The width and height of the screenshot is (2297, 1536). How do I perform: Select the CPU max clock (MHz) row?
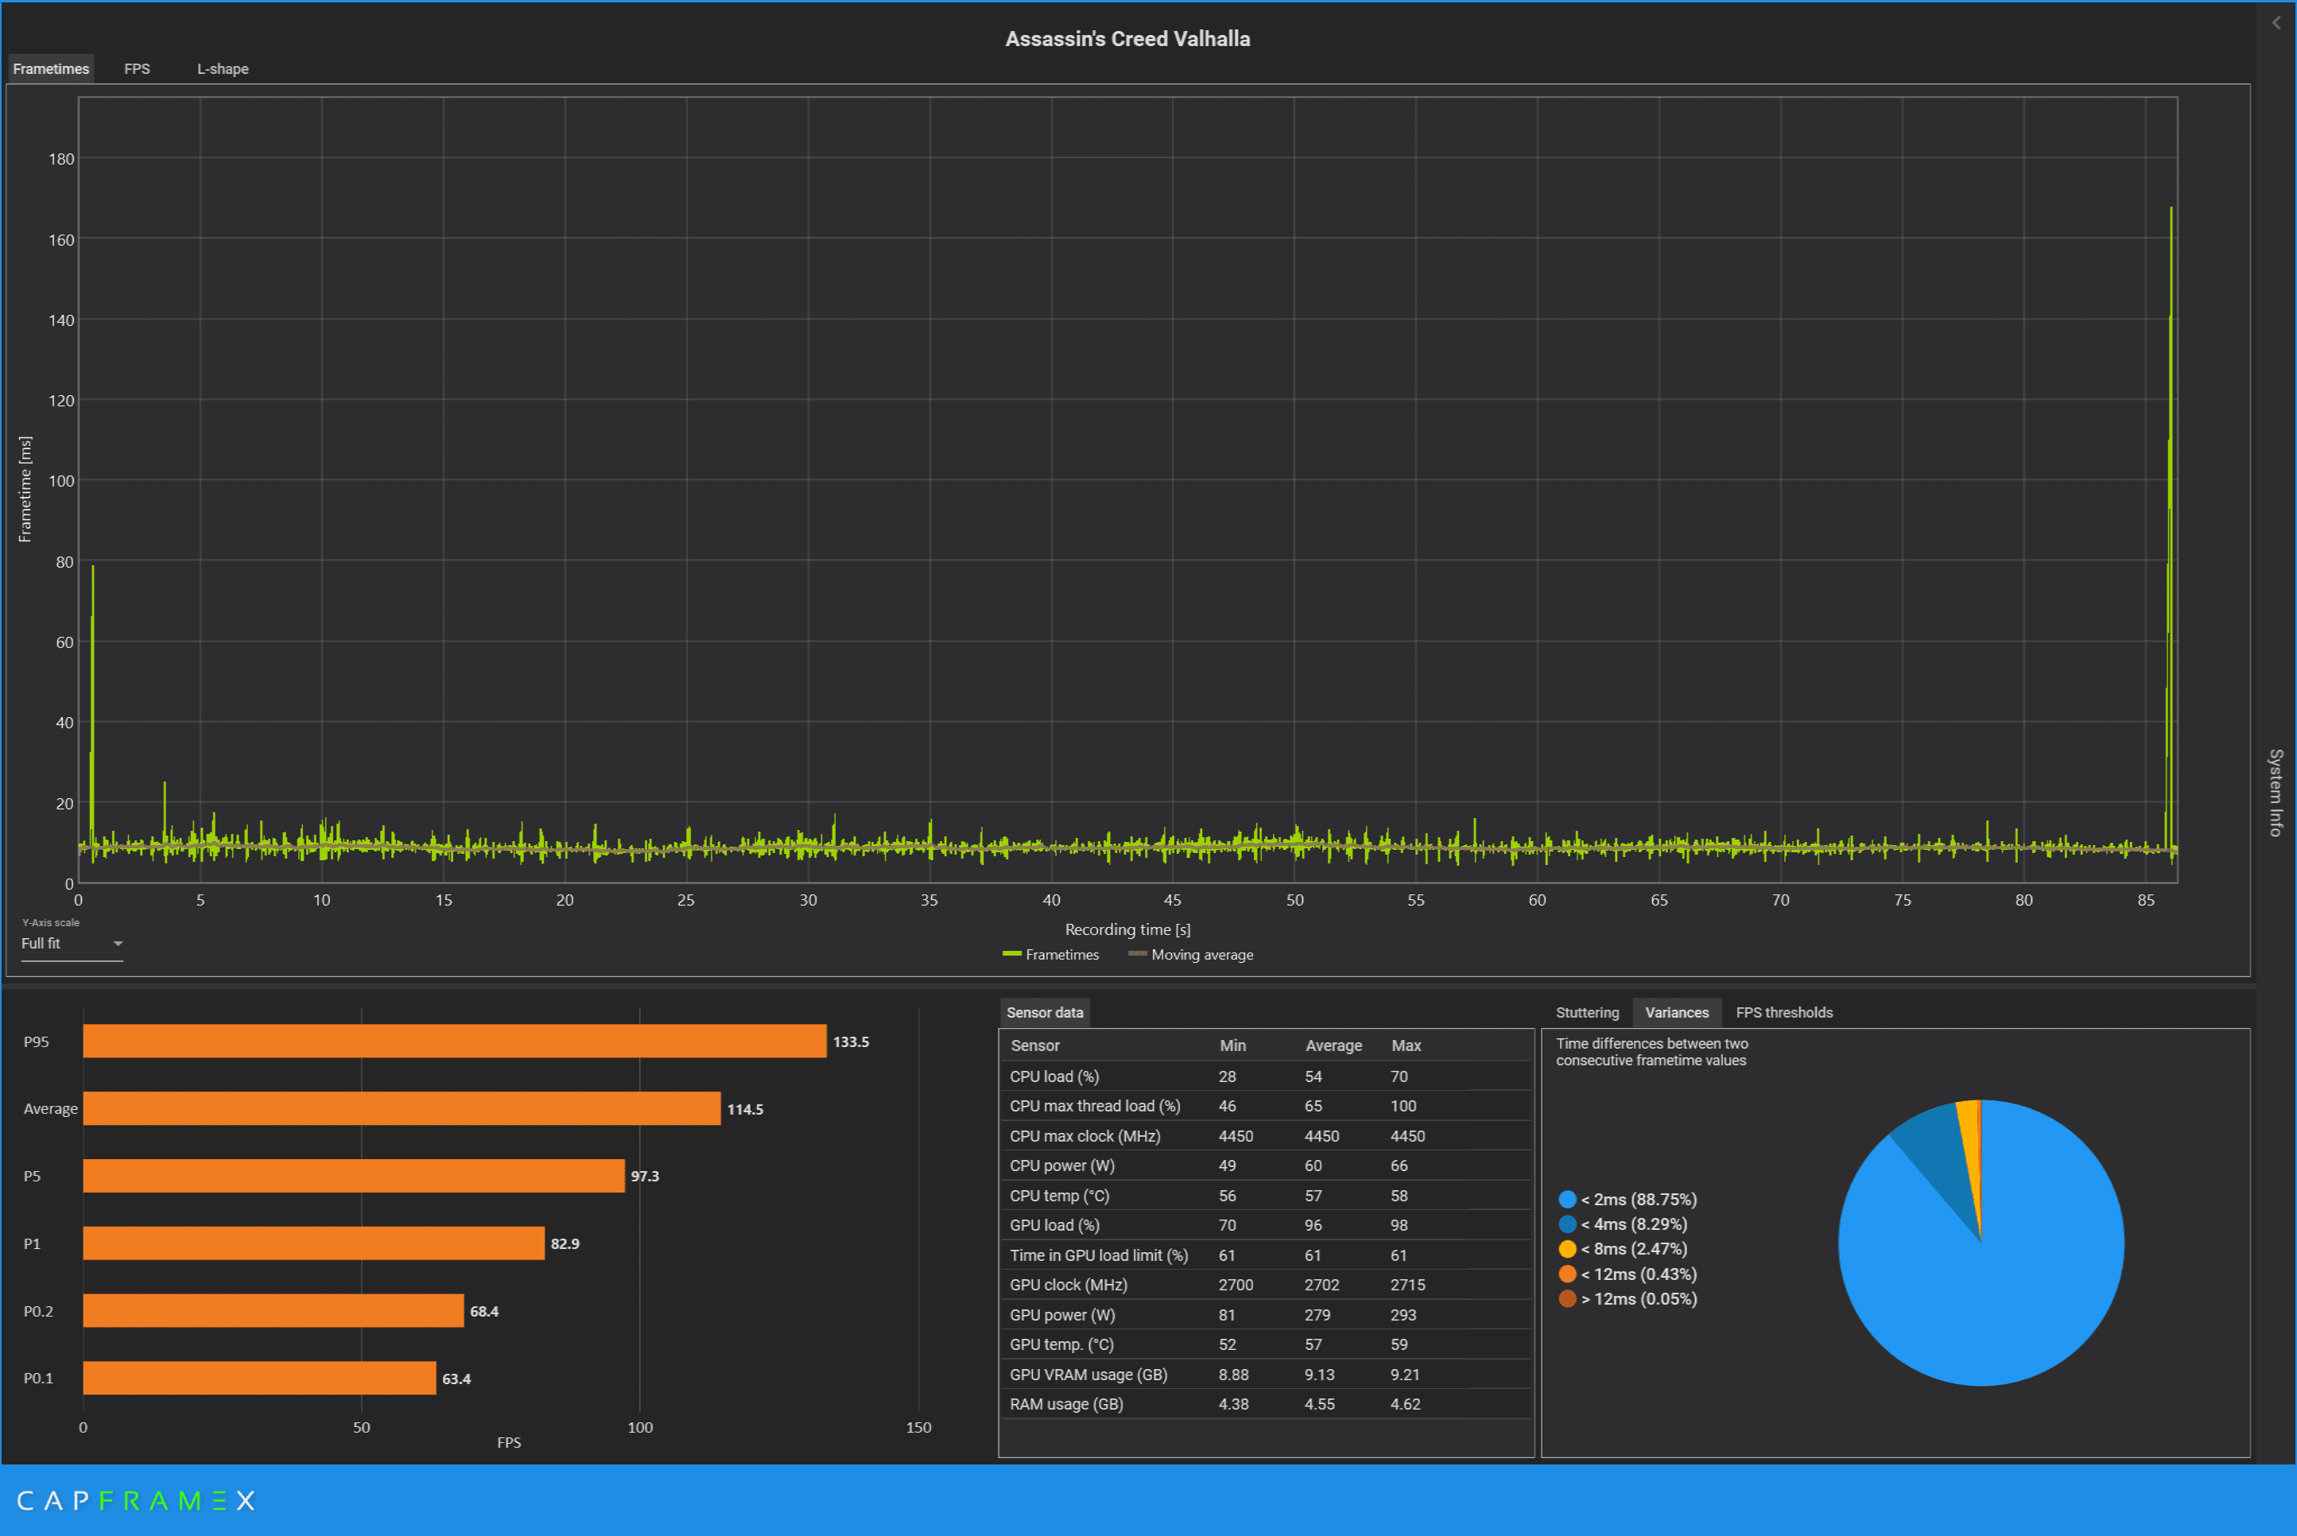click(x=1266, y=1136)
